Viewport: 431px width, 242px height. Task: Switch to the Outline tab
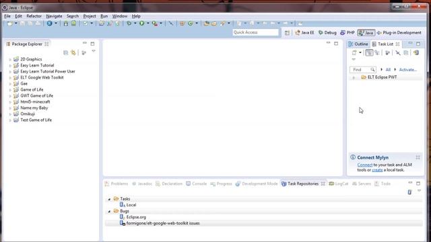point(358,44)
